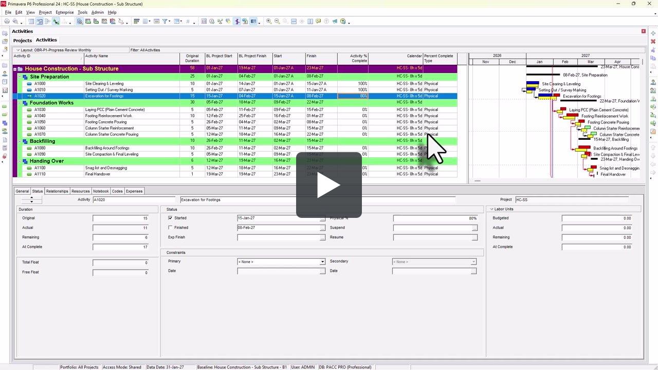Collapse the Foundation Works WBS group
Viewport: 658px width, 370px height.
[x=20, y=103]
